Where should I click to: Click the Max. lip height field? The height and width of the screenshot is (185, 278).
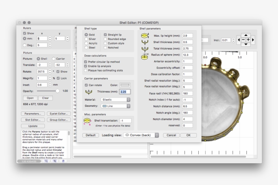pos(187,36)
